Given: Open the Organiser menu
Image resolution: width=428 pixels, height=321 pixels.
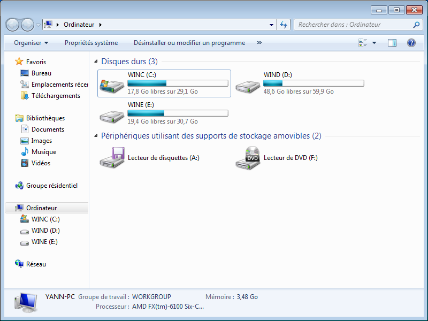Looking at the screenshot, I should pos(31,43).
